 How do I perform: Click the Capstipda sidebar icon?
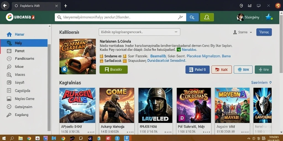click(x=9, y=91)
